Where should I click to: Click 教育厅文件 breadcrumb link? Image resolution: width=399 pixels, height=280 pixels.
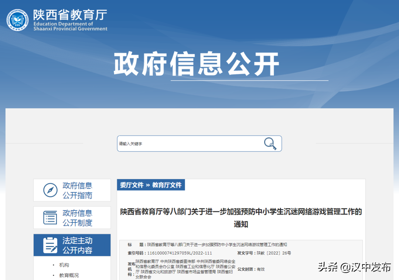[x=167, y=185]
